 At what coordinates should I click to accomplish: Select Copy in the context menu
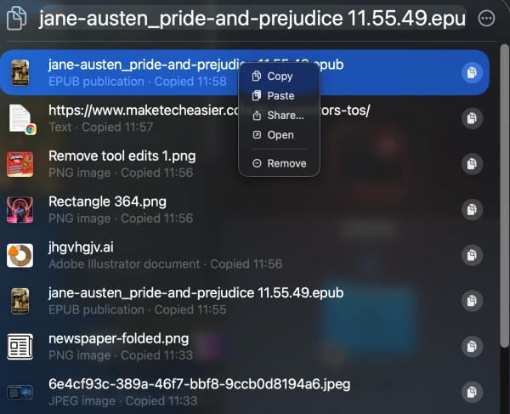279,77
